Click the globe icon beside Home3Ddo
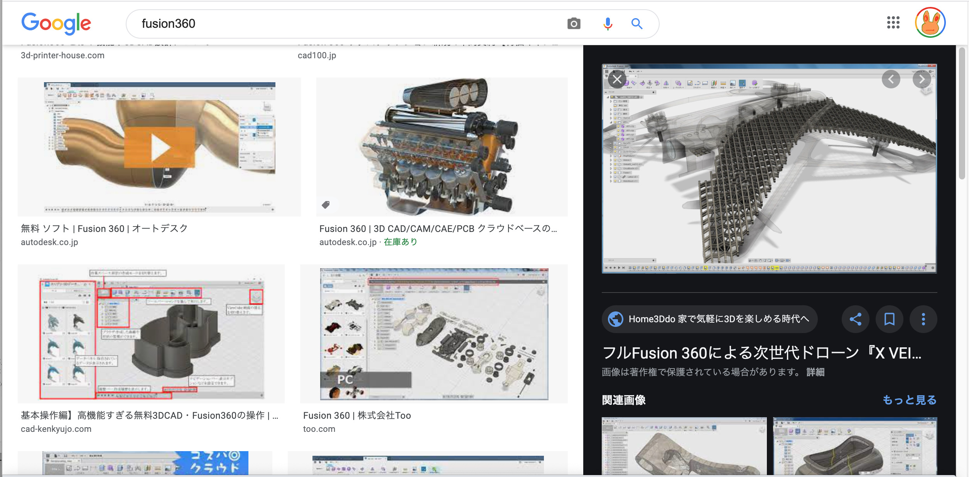The image size is (969, 477). (615, 319)
